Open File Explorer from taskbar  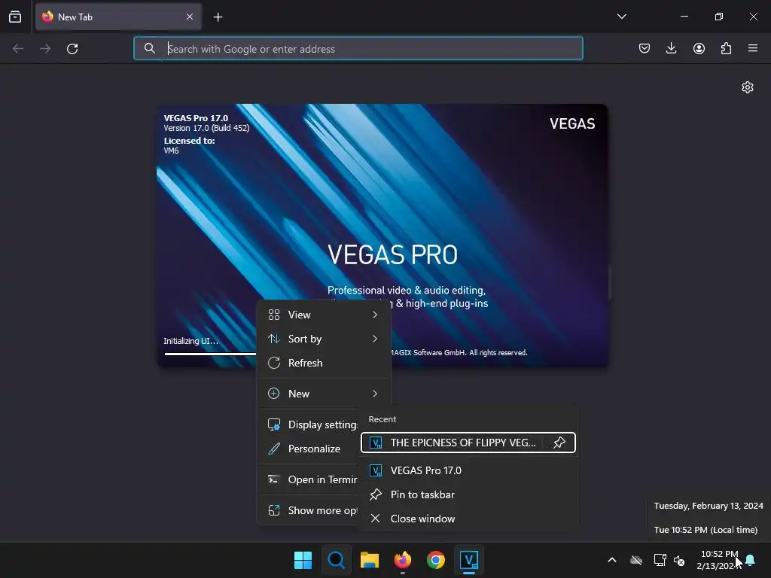369,560
